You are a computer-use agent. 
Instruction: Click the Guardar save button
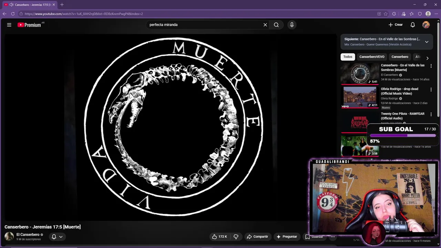coord(314,237)
